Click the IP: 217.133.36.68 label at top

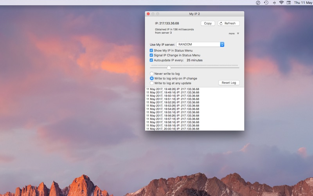tap(167, 24)
